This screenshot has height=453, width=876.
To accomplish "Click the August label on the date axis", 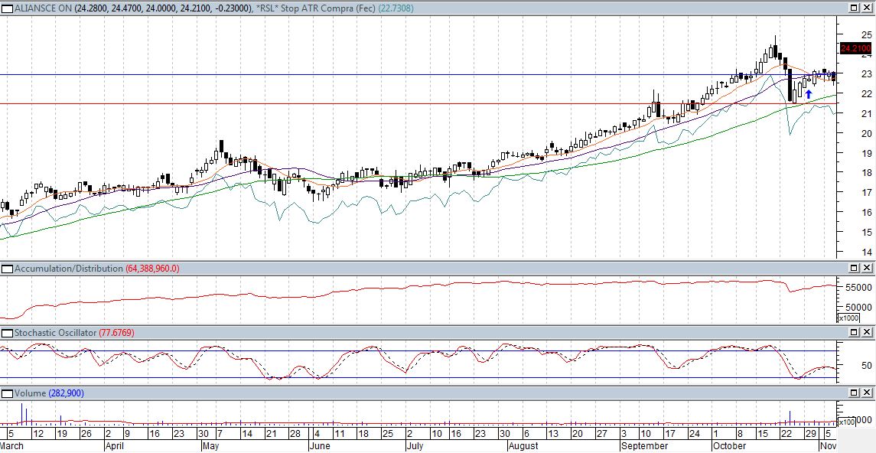I will click(x=523, y=445).
